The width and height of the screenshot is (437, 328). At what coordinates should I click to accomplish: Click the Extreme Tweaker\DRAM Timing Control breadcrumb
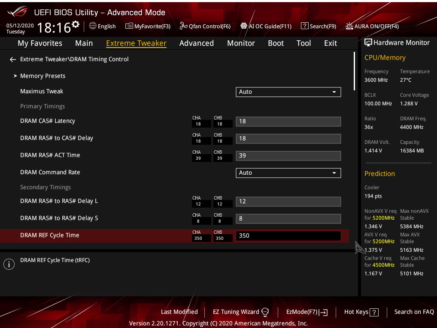74,59
